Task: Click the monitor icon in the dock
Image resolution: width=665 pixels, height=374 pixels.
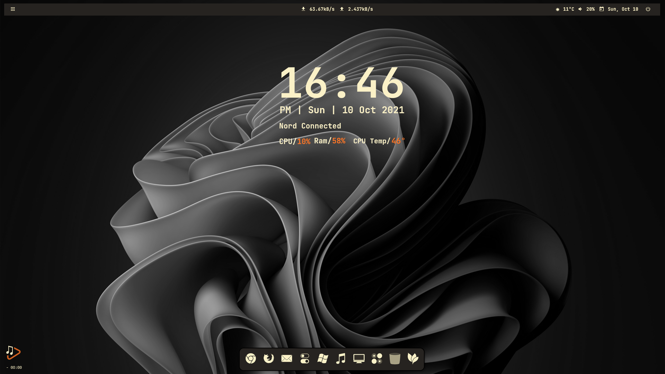Action: [x=359, y=358]
